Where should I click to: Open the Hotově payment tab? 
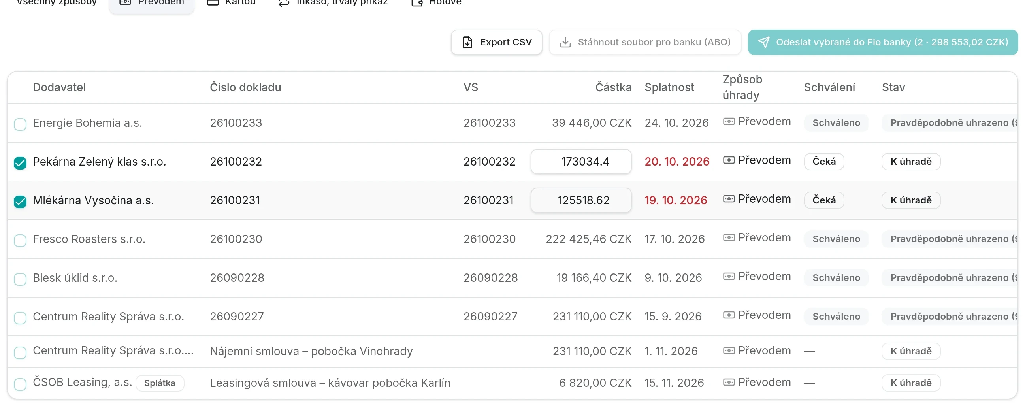pos(436,3)
